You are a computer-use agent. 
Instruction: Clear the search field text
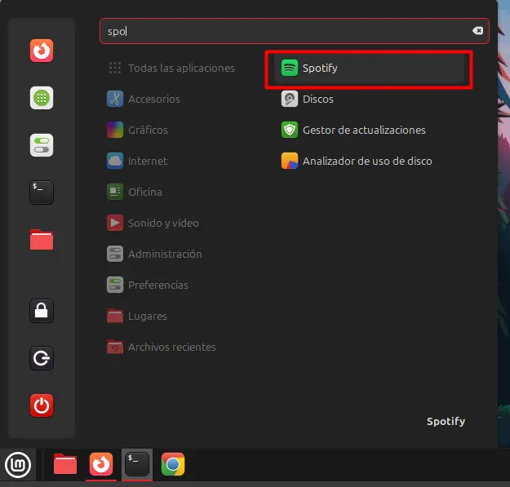pos(478,31)
